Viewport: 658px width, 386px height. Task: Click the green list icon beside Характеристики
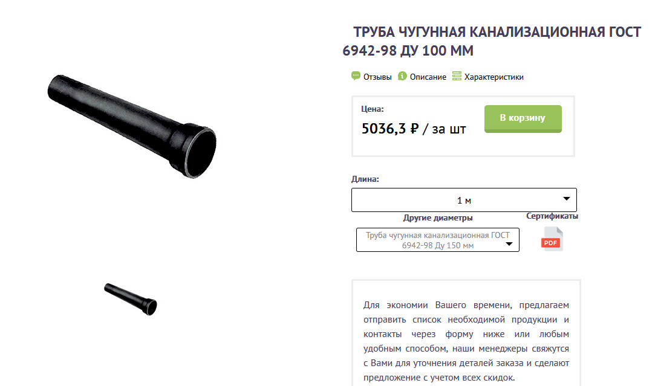[457, 76]
